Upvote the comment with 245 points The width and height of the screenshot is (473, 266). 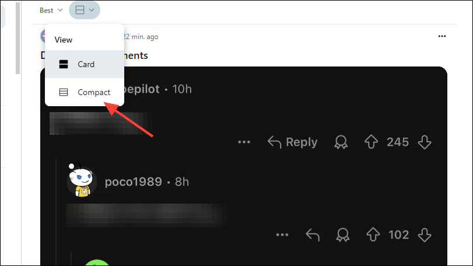(x=371, y=142)
